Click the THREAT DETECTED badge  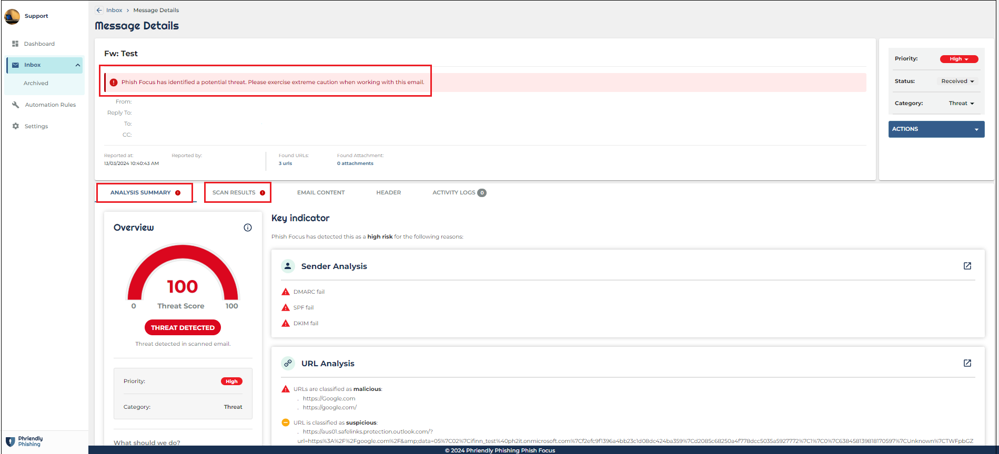[183, 327]
